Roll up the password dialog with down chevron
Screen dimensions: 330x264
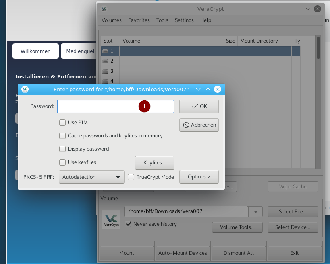click(x=198, y=89)
